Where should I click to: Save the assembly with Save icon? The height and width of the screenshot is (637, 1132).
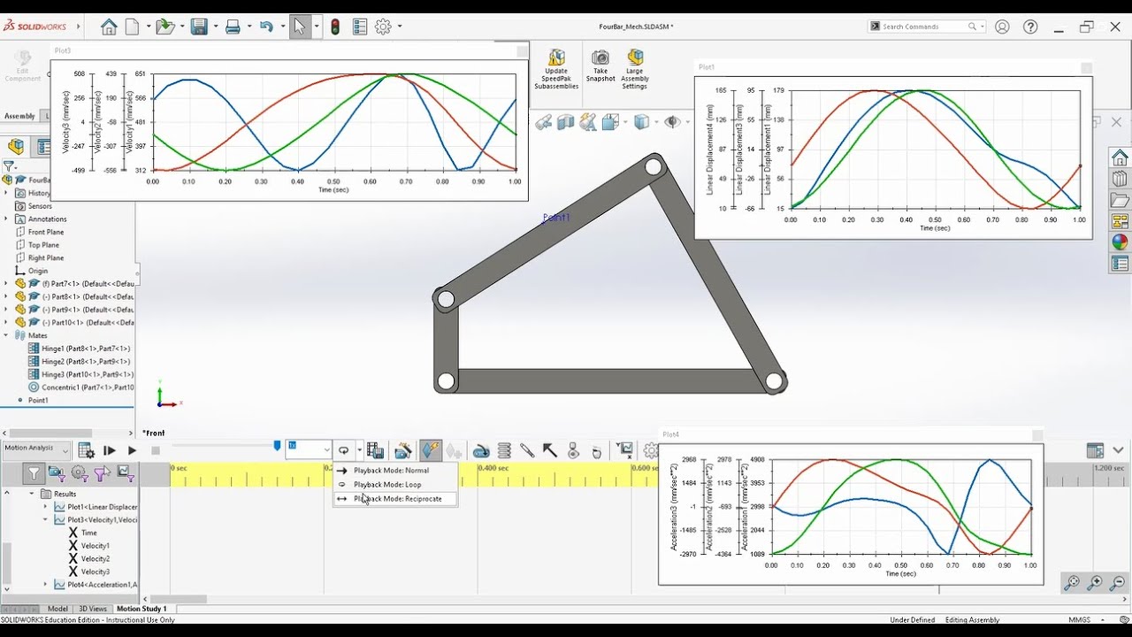tap(199, 27)
